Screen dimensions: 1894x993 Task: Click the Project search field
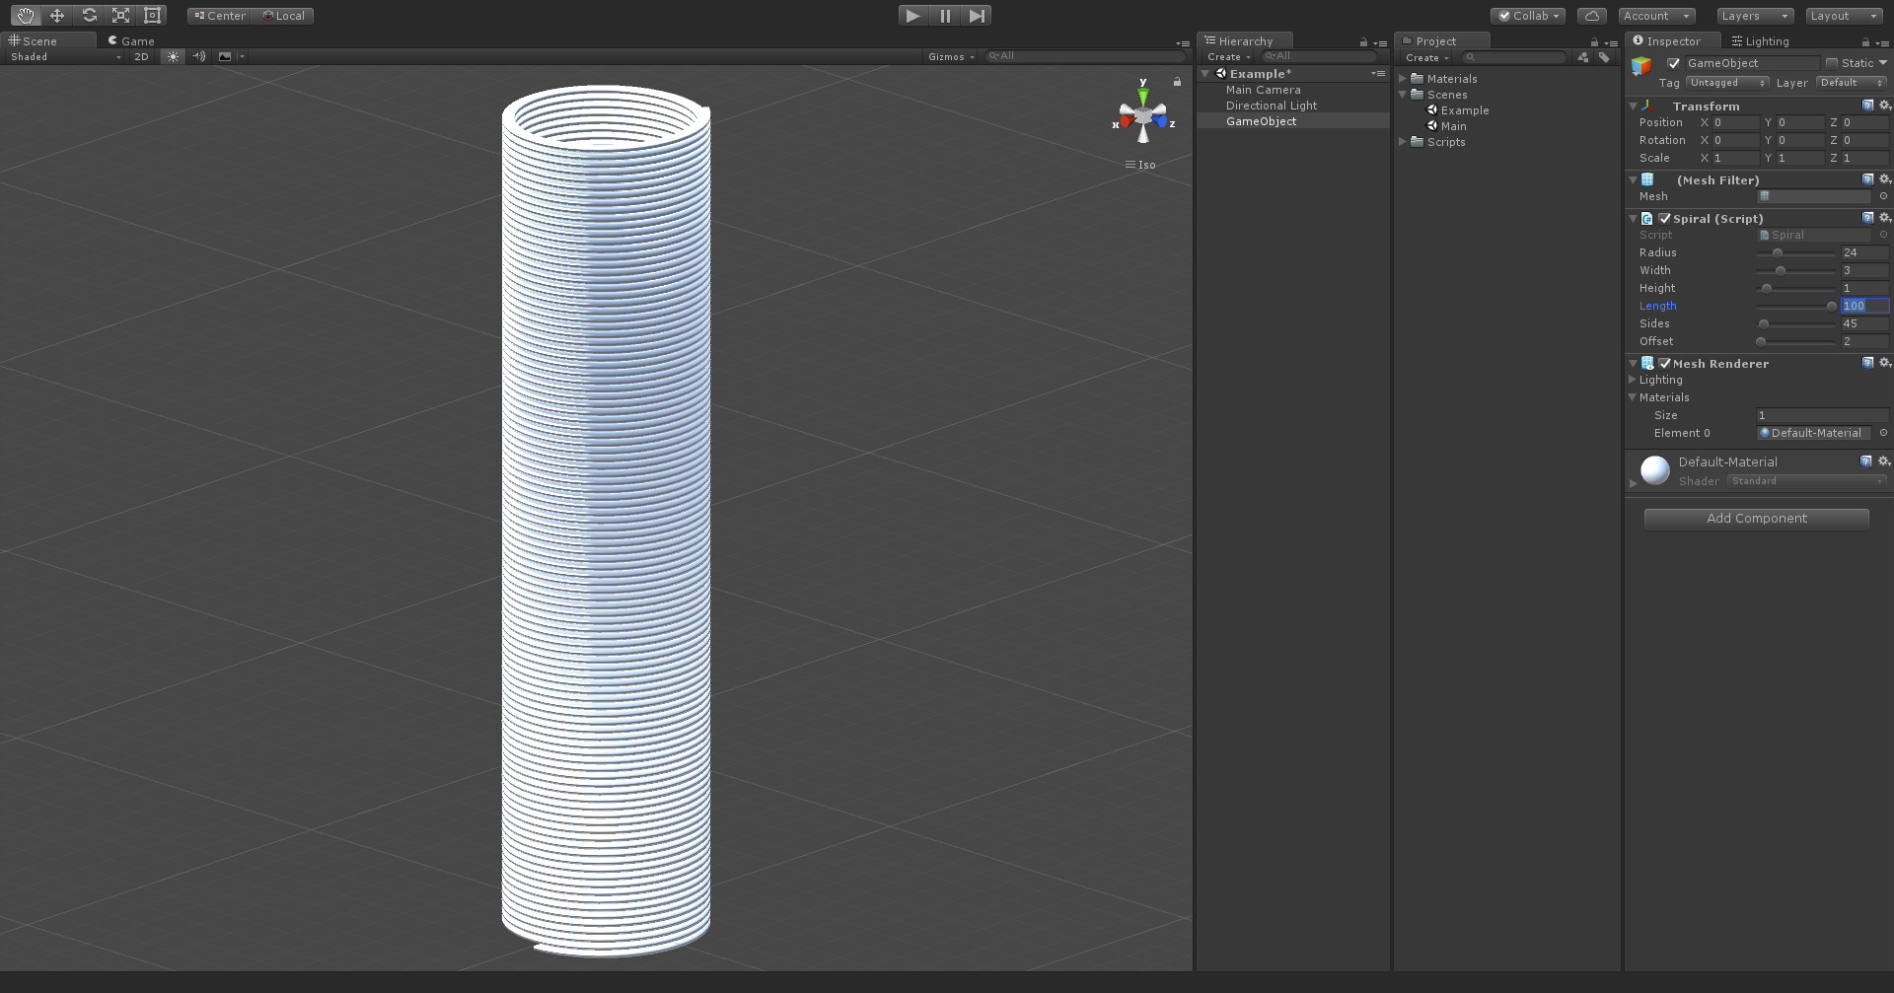pyautogui.click(x=1514, y=57)
